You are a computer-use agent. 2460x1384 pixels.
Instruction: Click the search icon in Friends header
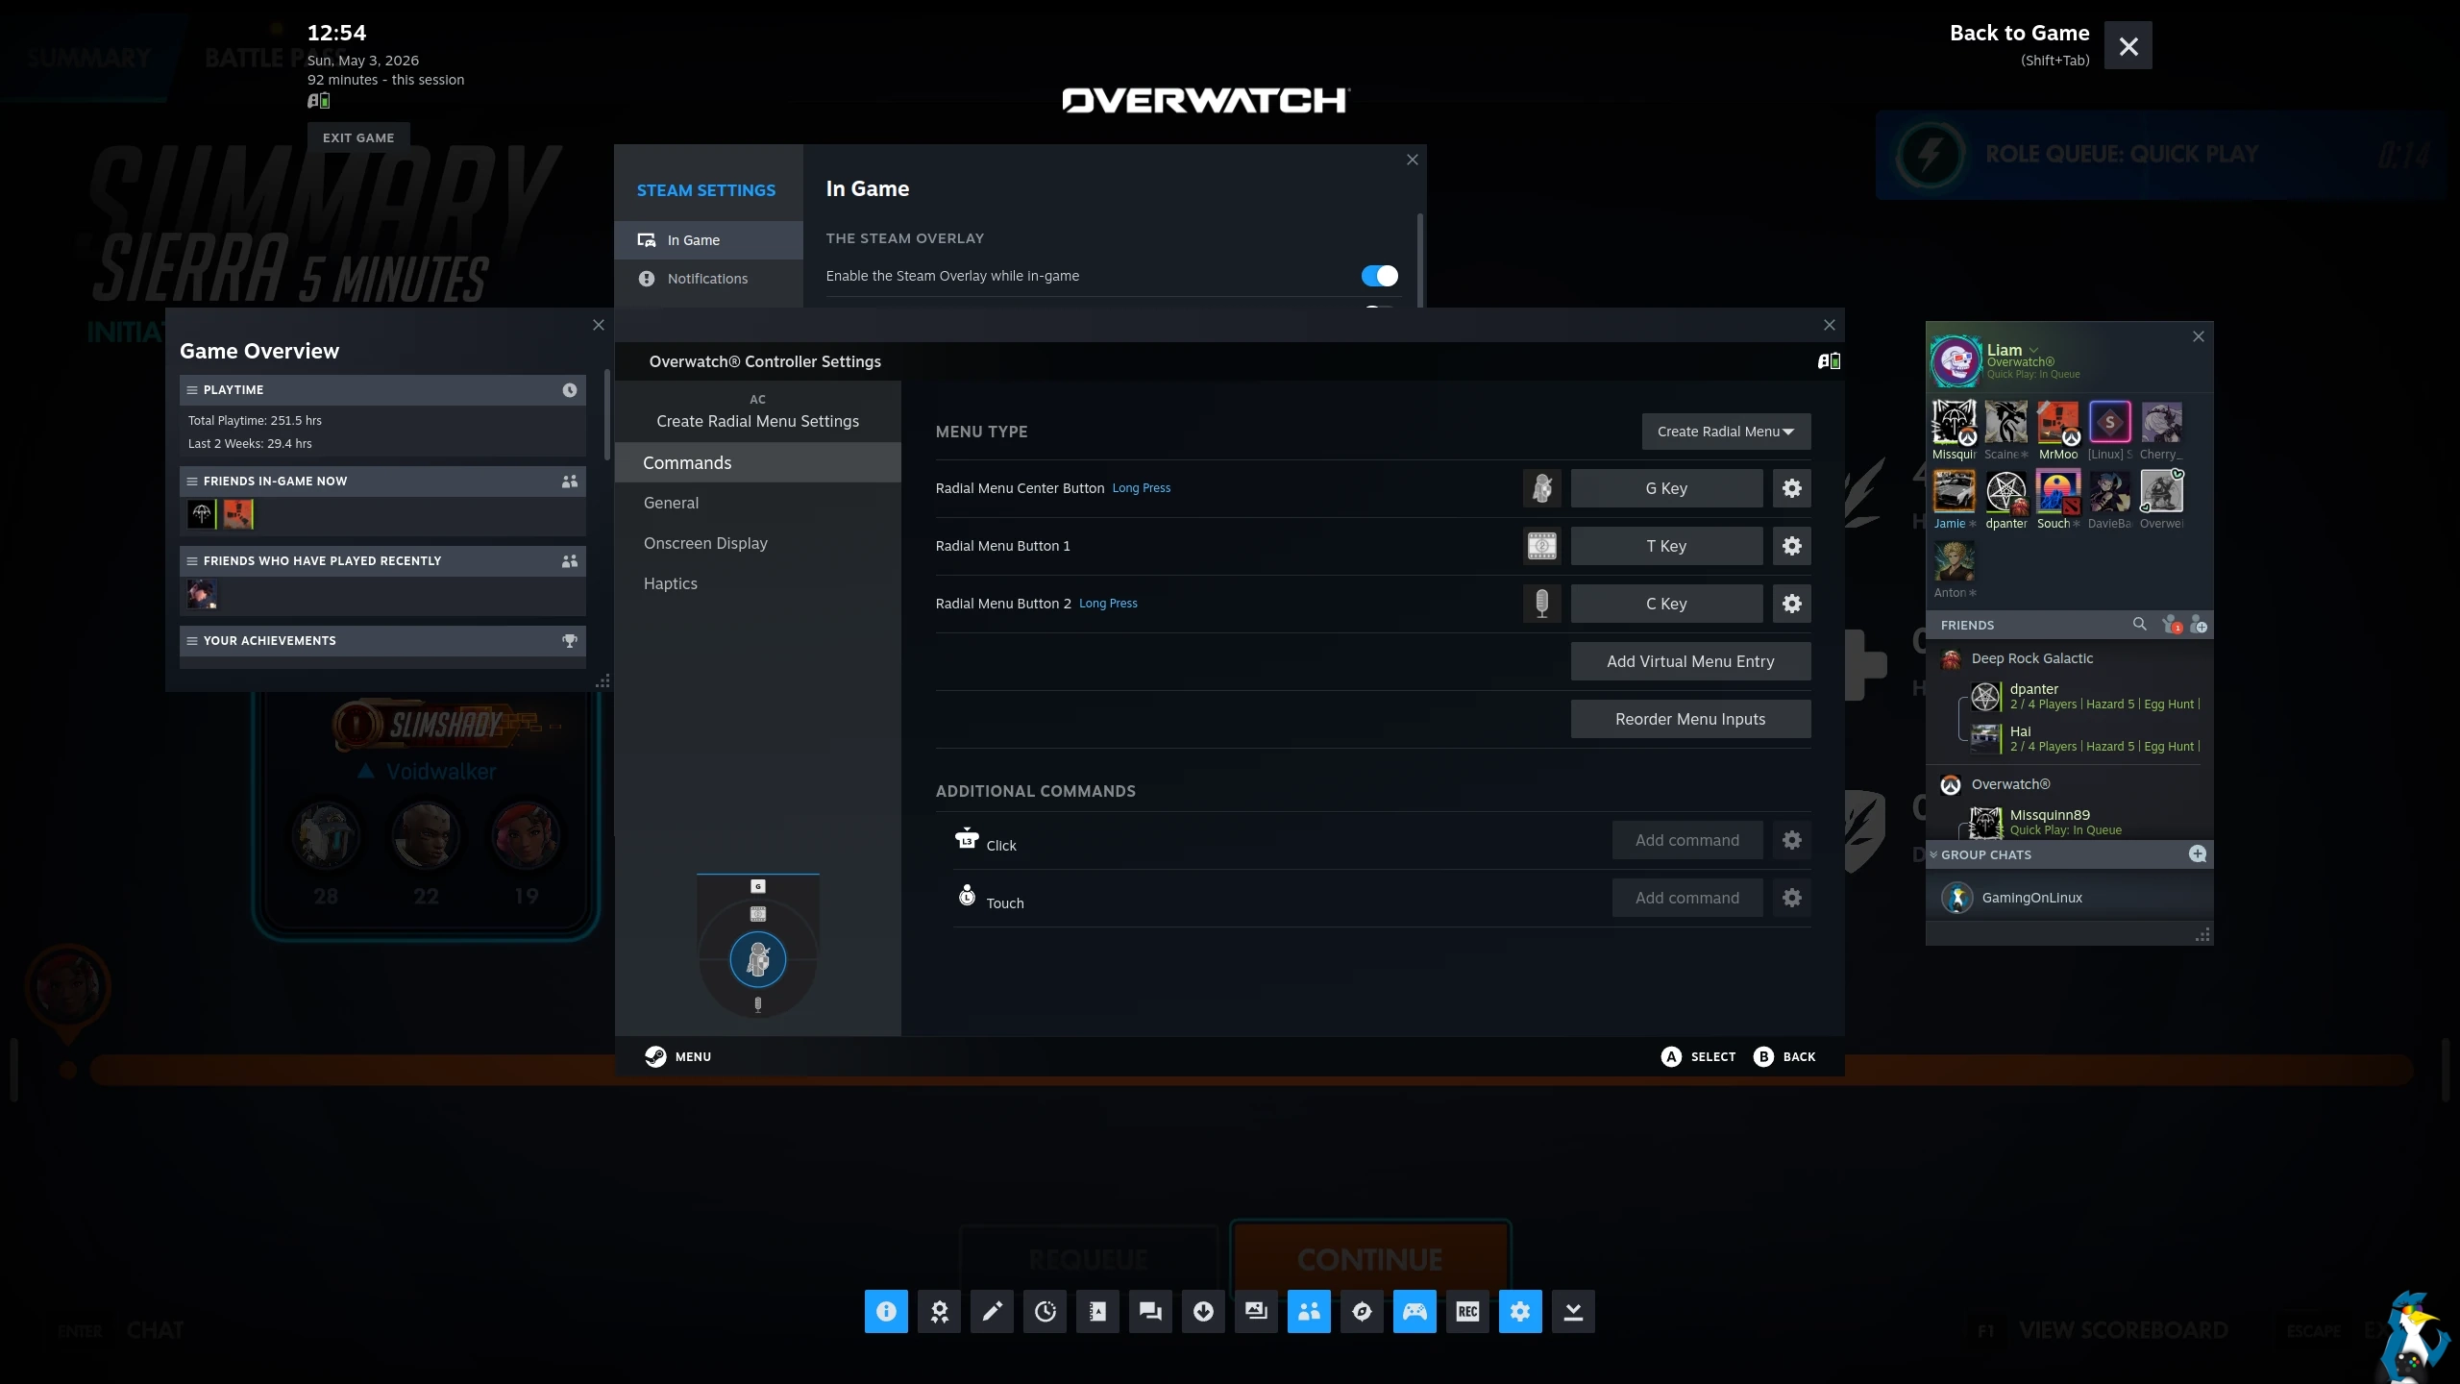click(x=2139, y=625)
